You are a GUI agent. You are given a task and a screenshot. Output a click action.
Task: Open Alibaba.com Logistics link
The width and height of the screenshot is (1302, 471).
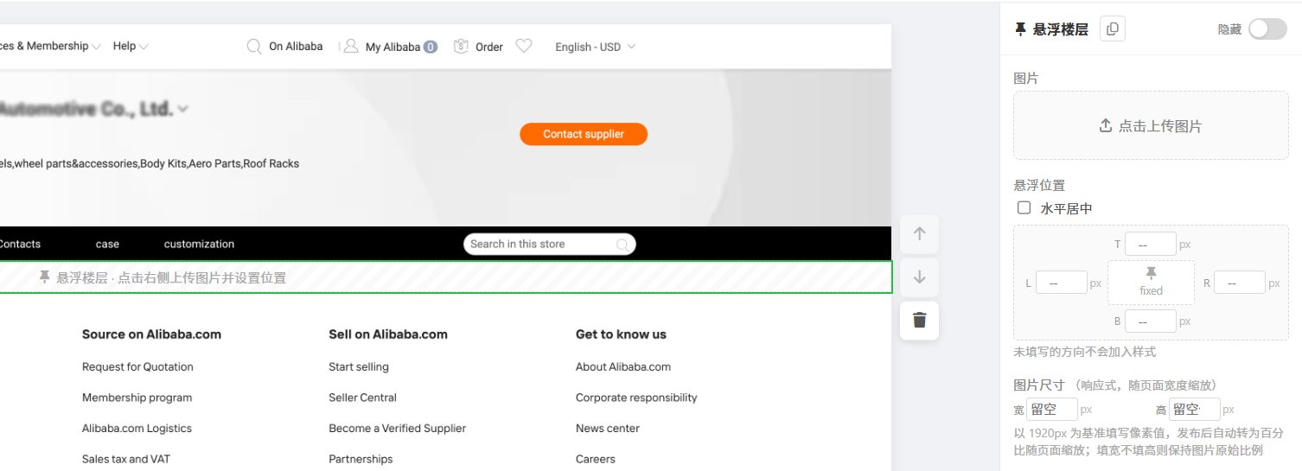[137, 428]
